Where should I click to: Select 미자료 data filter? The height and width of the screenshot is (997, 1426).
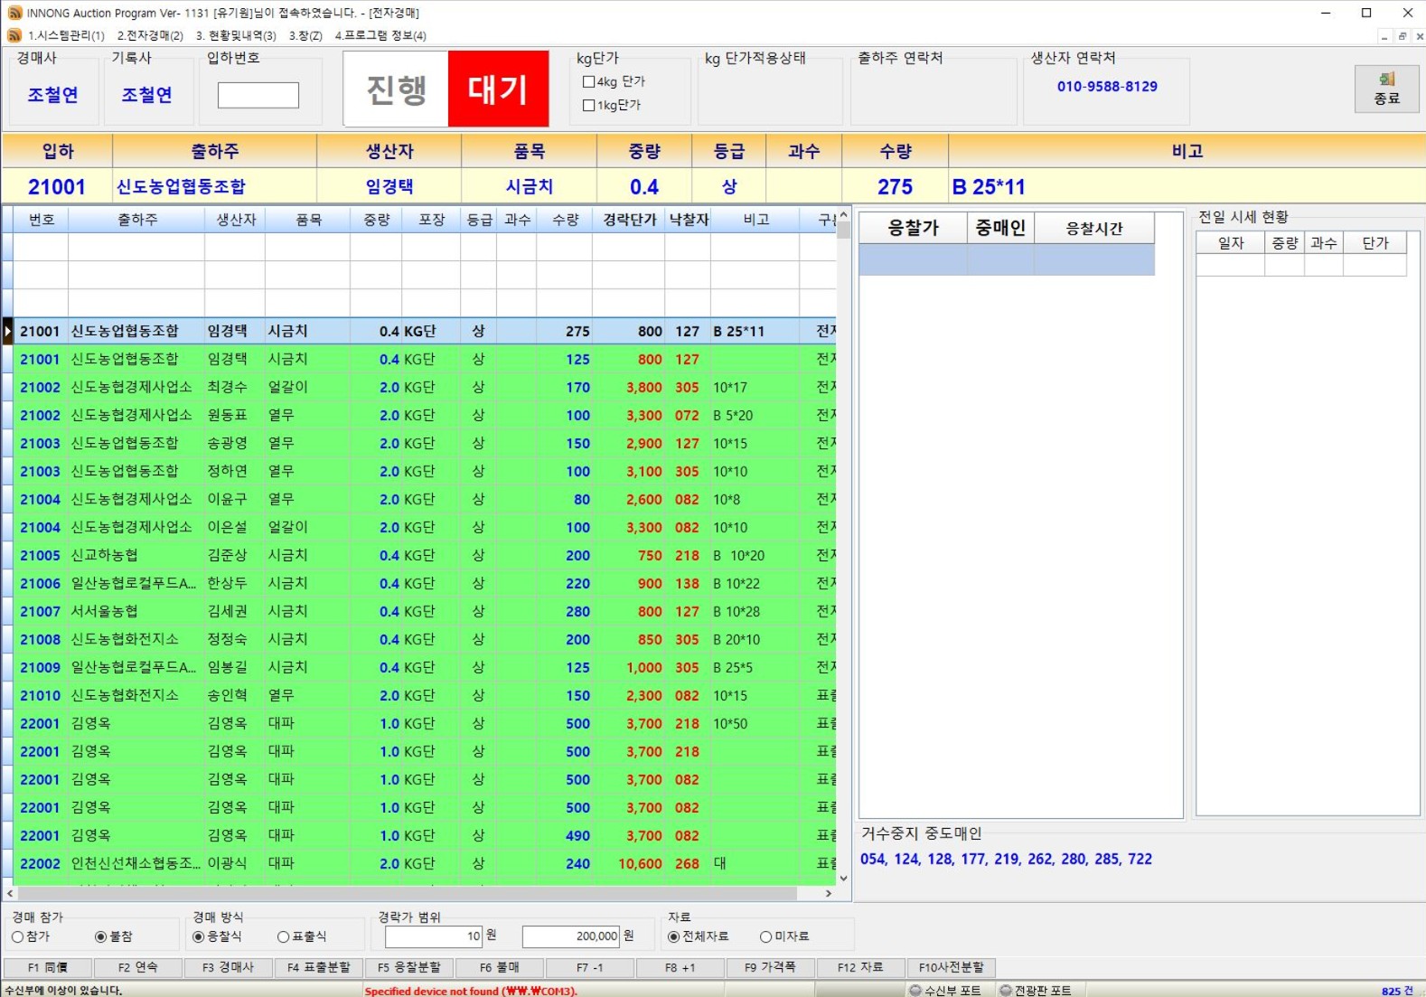(x=765, y=936)
